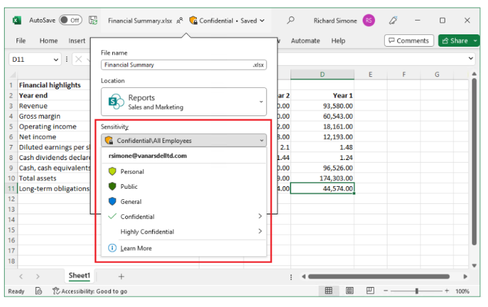The width and height of the screenshot is (488, 307).
Task: Select row 12 header
Action: point(12,199)
